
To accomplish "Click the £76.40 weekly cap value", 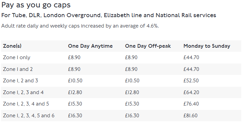I will [x=191, y=104].
